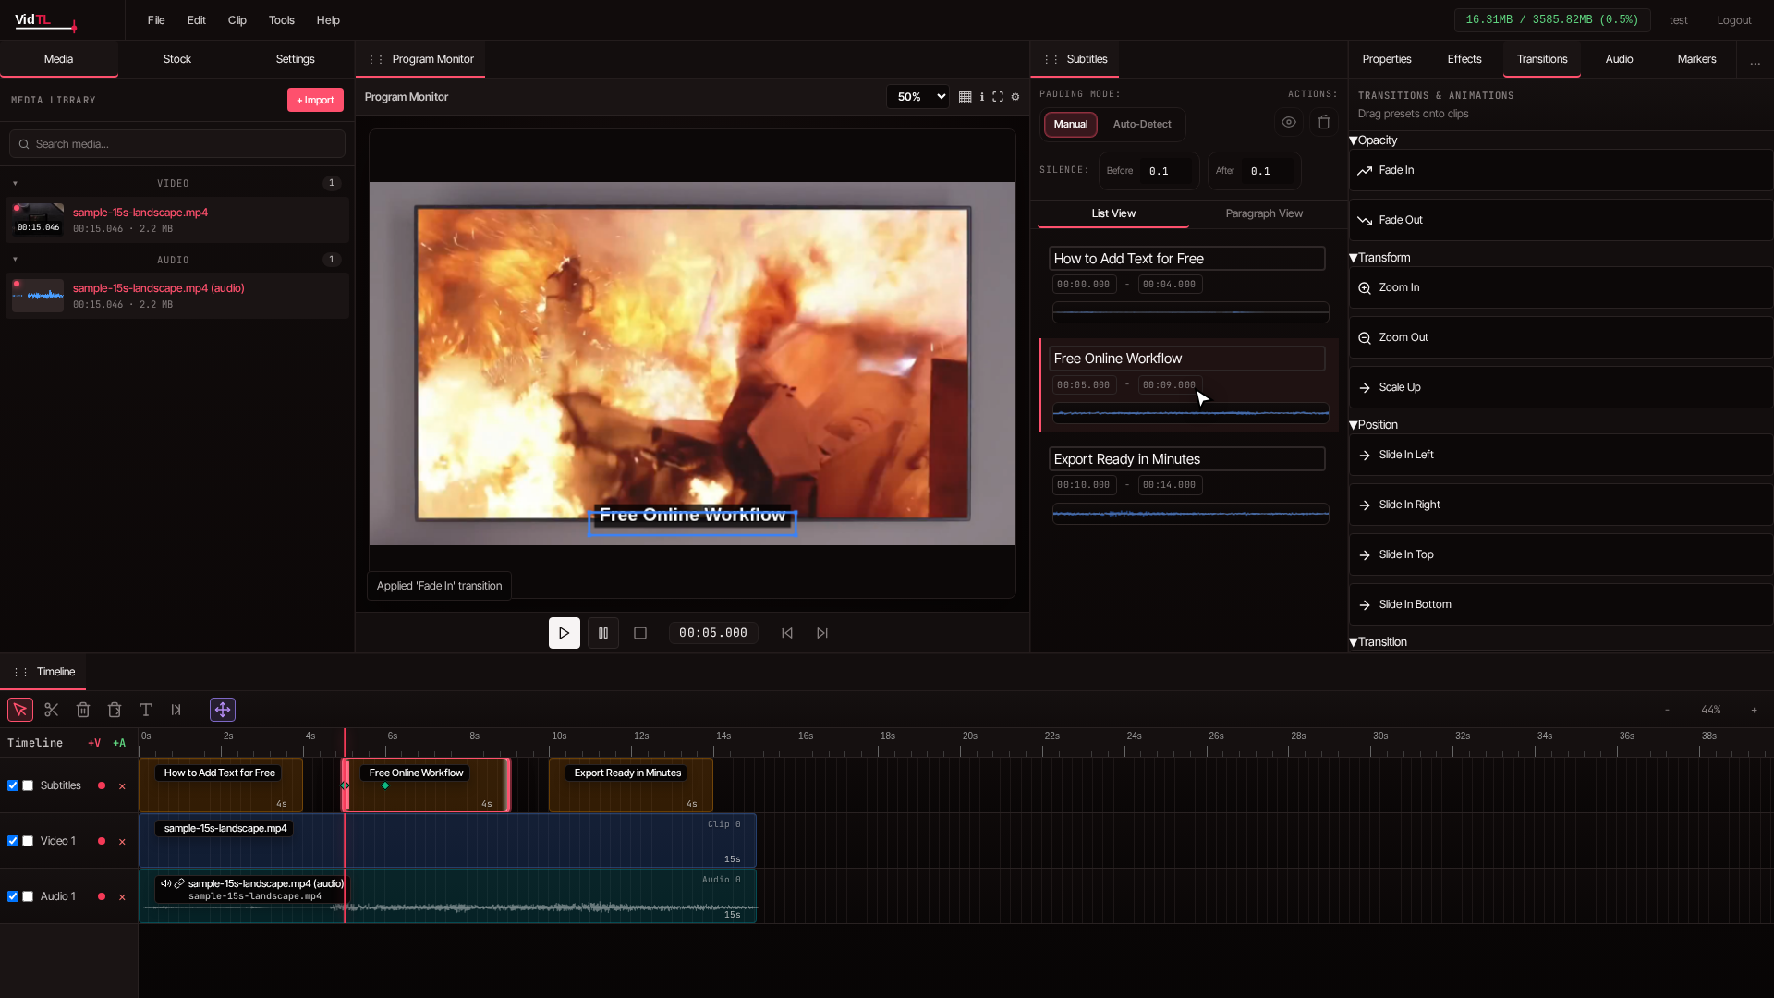Collapse the Transition group at panel bottom
The width and height of the screenshot is (1774, 998).
coord(1378,642)
